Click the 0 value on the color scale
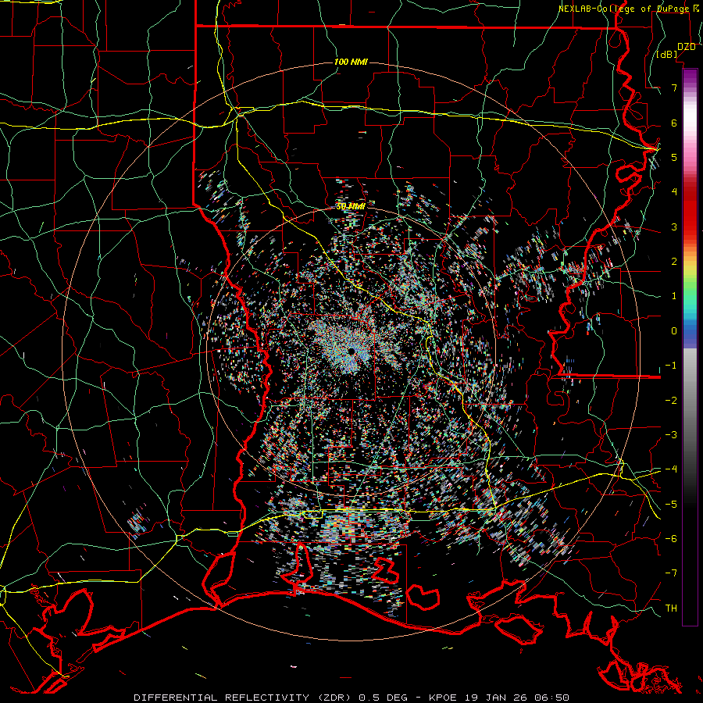 674,331
